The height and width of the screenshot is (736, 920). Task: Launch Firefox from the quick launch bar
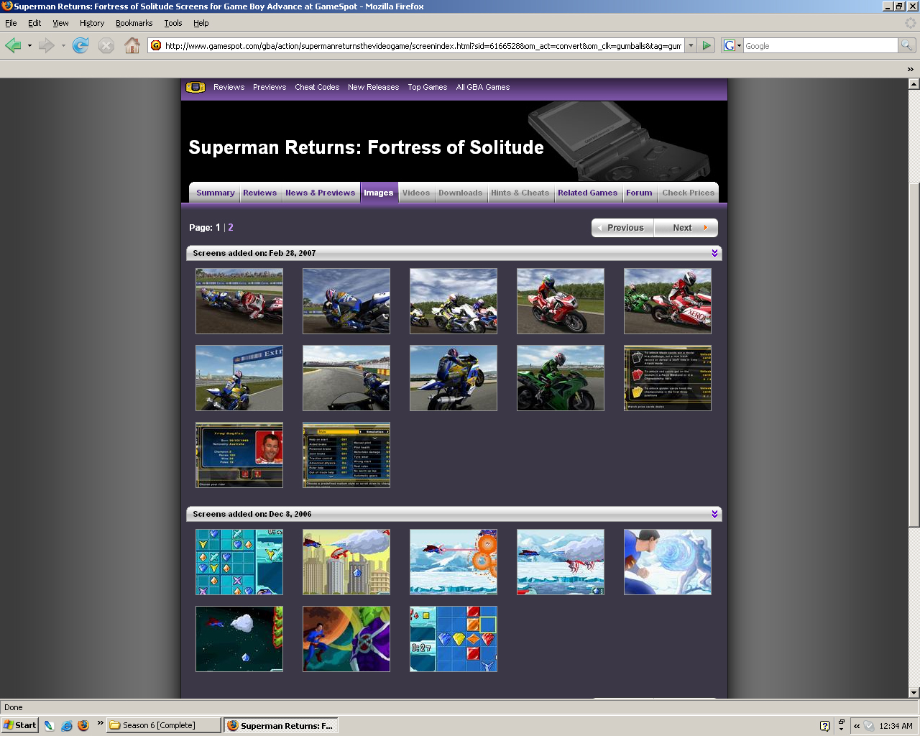click(83, 726)
